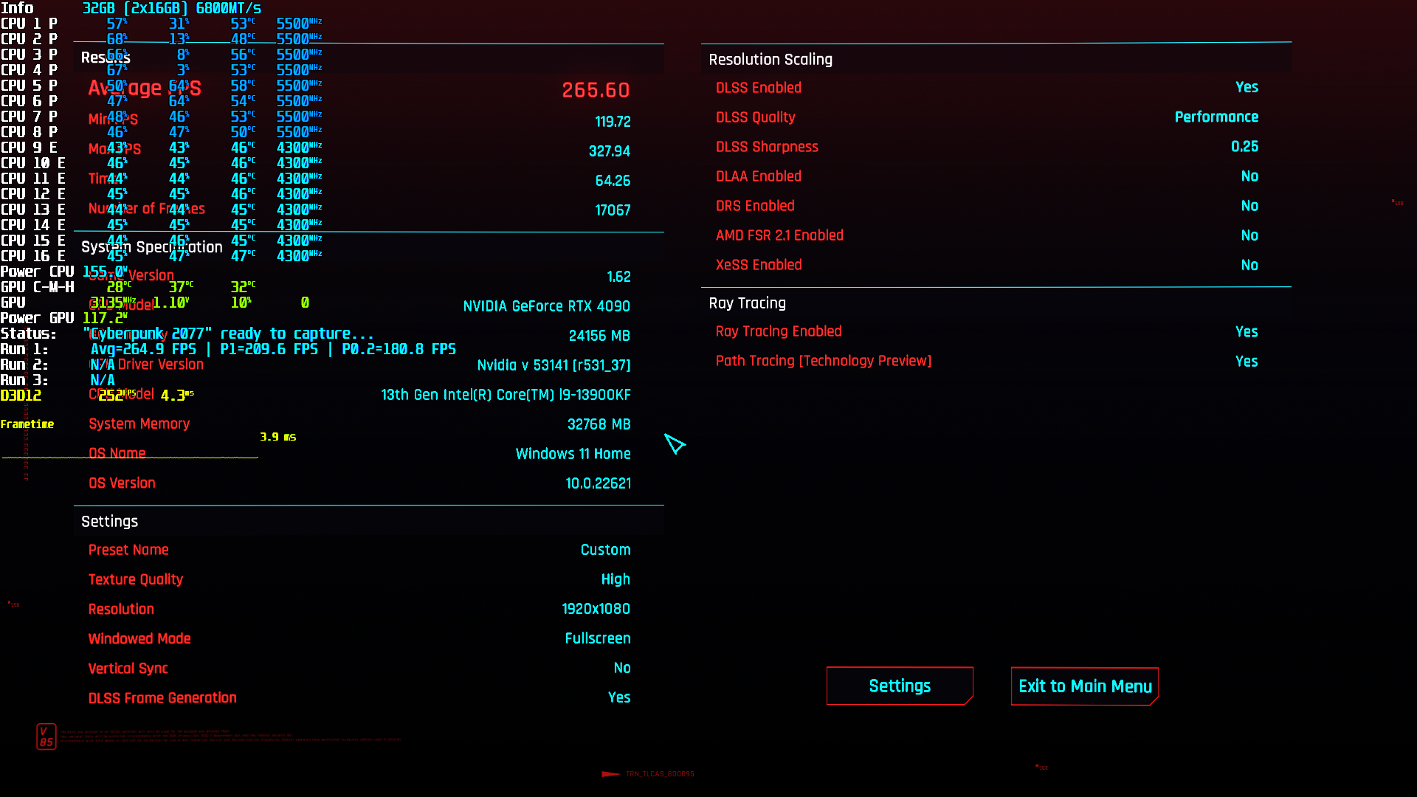Click the V 85 badge icon

[x=46, y=736]
